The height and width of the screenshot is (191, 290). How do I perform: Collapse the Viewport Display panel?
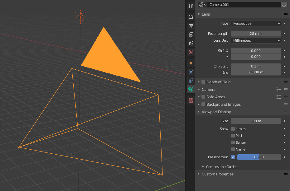pyautogui.click(x=199, y=112)
